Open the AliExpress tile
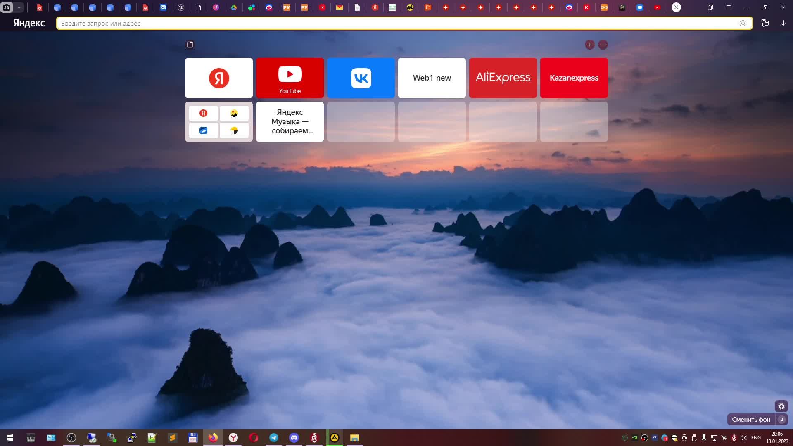The height and width of the screenshot is (446, 793). (x=503, y=78)
